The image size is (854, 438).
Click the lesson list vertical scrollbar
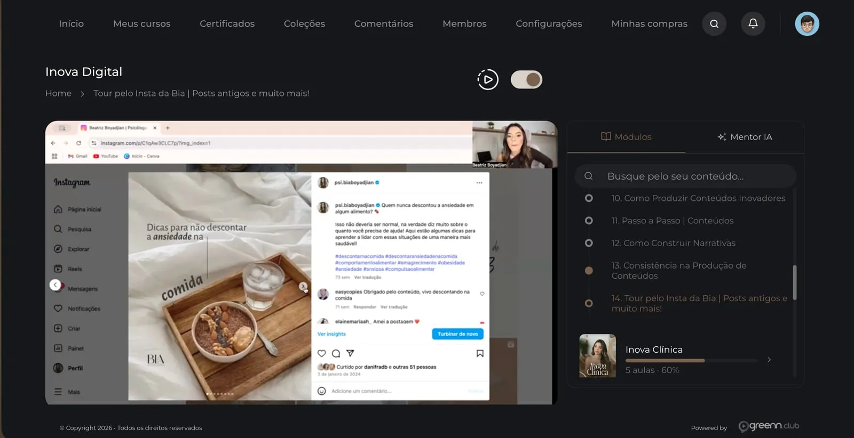coord(795,282)
